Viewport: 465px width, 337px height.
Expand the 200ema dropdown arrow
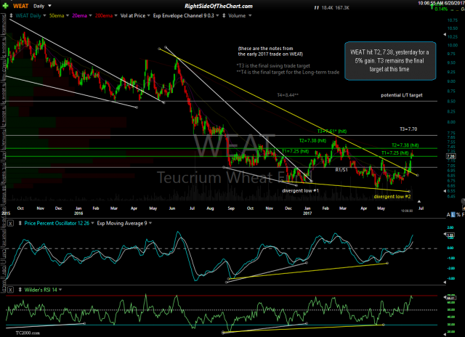(x=116, y=15)
